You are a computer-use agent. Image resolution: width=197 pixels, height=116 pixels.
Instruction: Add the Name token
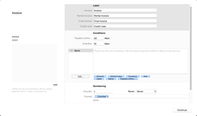pos(111,79)
